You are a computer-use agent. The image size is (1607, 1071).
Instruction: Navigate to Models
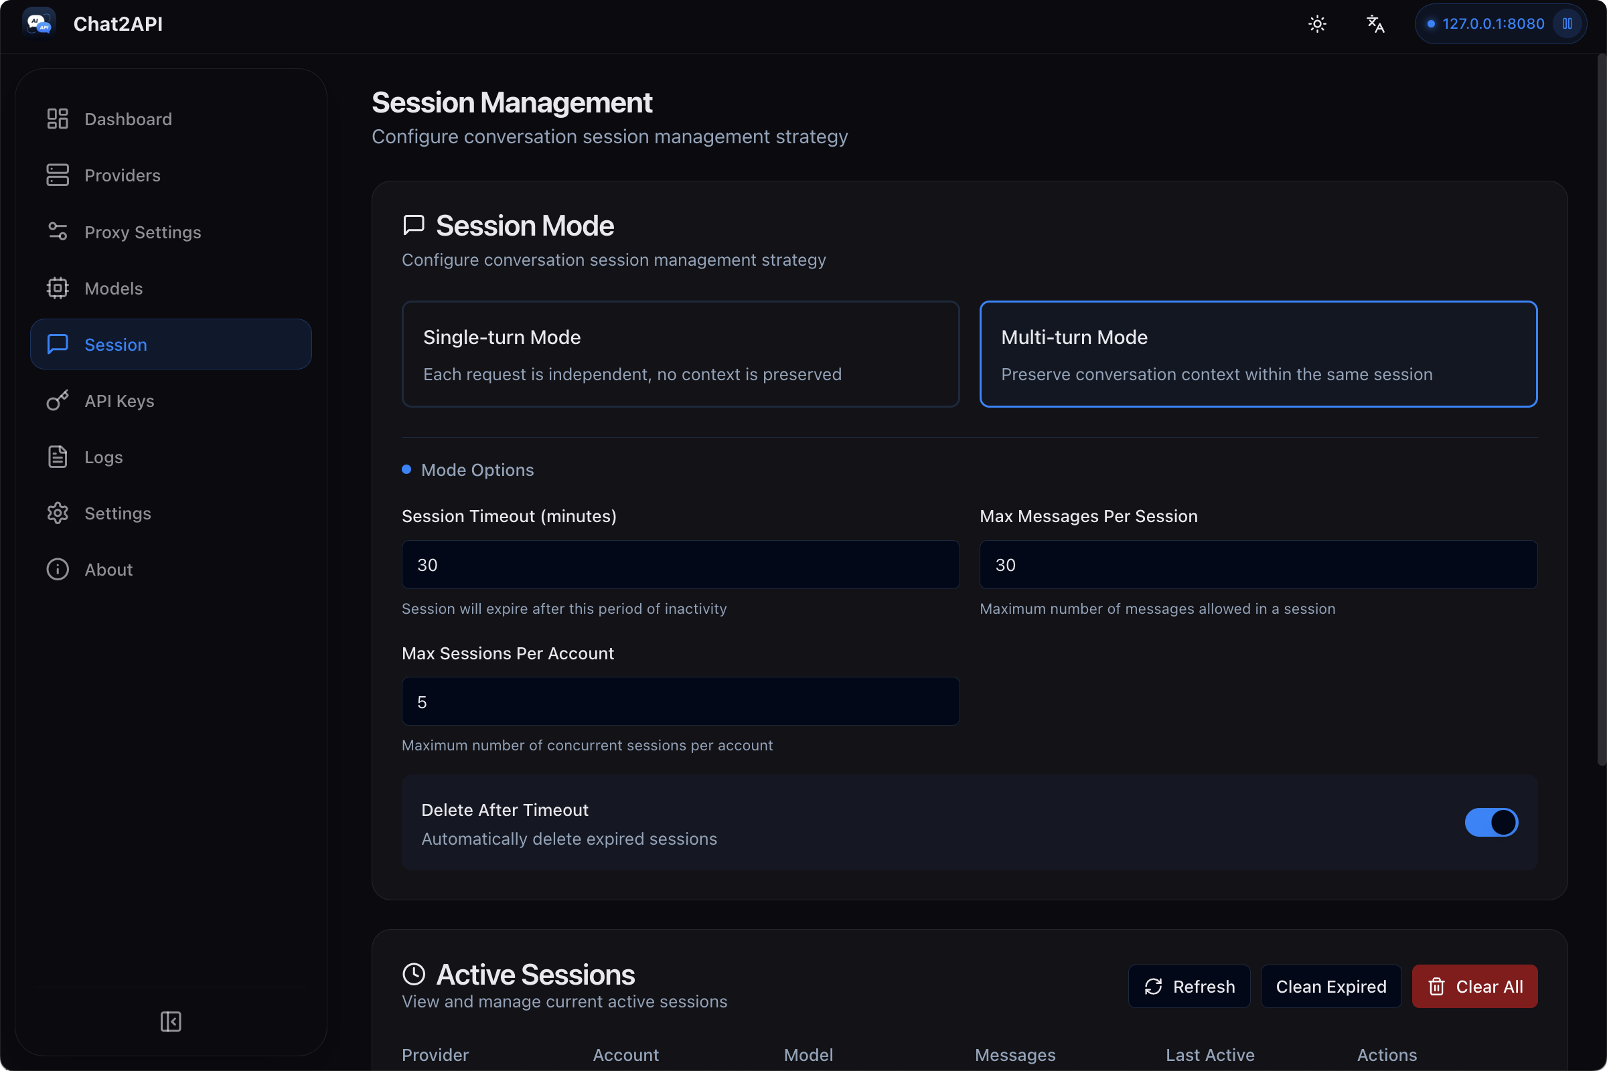pos(171,289)
